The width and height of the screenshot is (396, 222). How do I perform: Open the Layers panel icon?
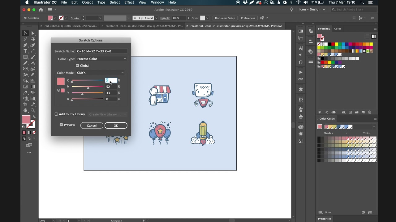pyautogui.click(x=301, y=89)
